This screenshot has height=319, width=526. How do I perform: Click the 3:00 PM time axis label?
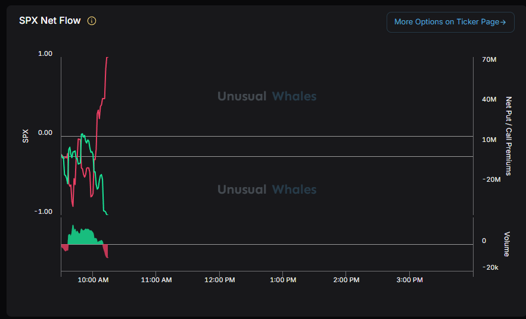click(410, 280)
